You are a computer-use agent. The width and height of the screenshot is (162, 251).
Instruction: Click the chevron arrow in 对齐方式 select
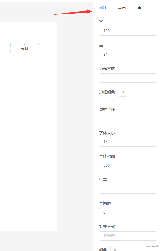[152, 236]
